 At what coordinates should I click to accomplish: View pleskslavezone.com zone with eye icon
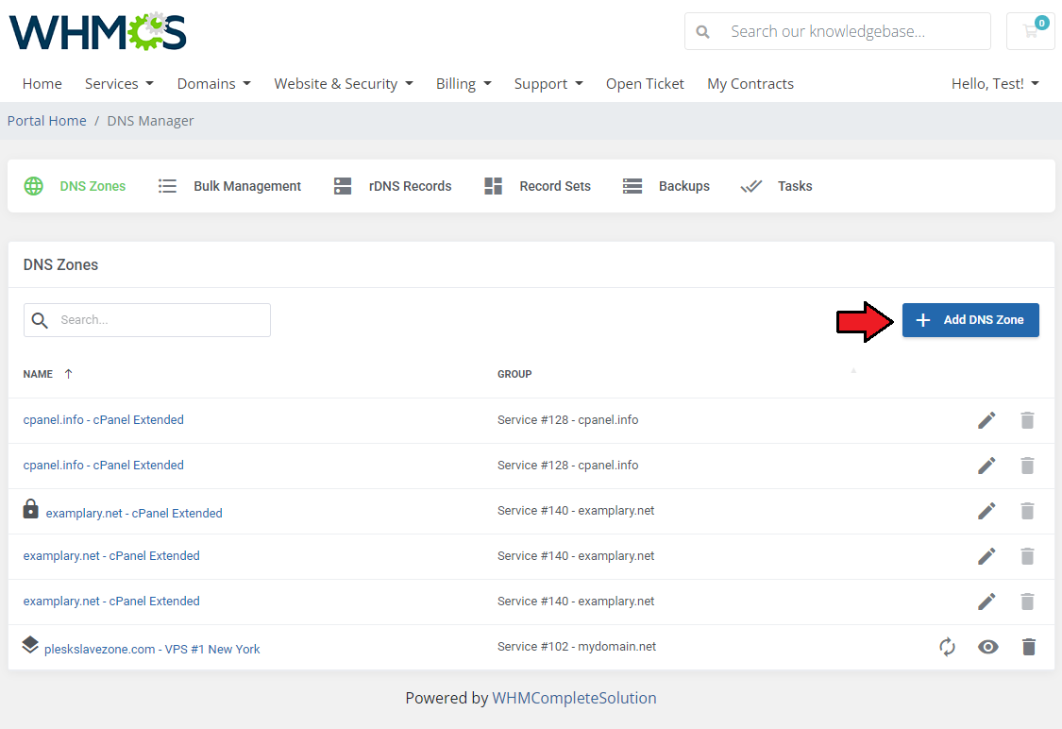988,647
